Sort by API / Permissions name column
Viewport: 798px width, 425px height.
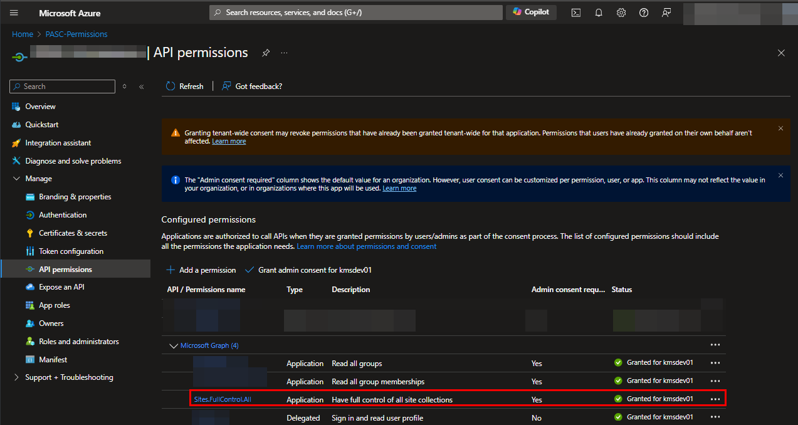pyautogui.click(x=206, y=290)
